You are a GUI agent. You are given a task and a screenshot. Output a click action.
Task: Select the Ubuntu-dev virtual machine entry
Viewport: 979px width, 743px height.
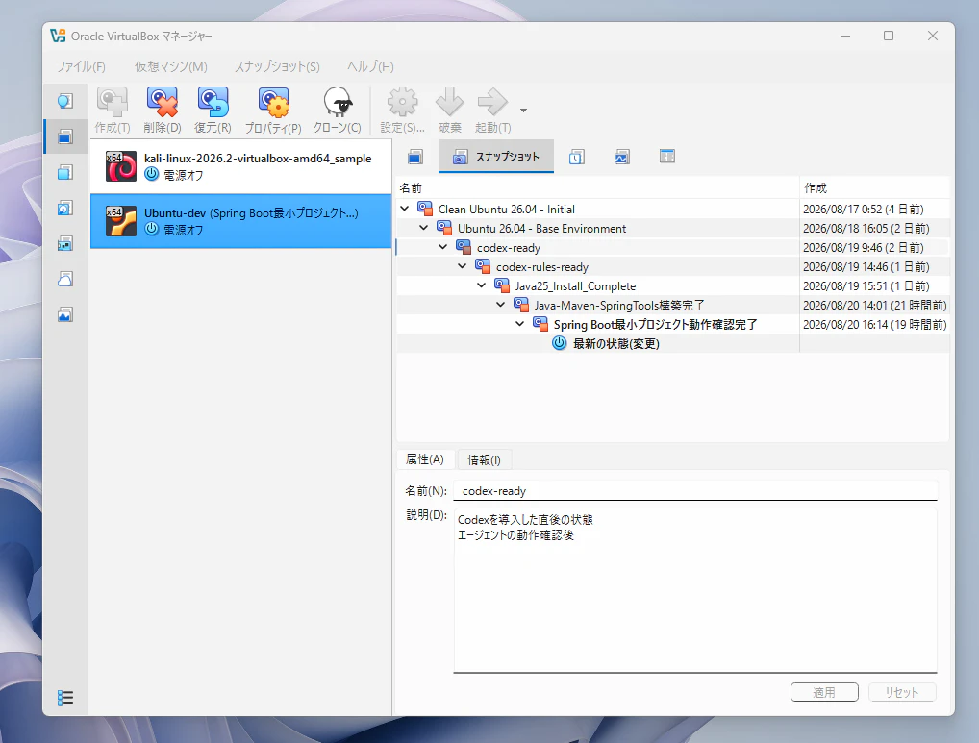tap(241, 221)
